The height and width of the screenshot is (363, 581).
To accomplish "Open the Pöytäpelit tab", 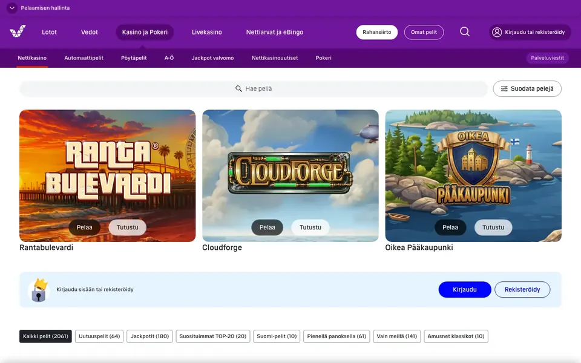I will click(134, 58).
